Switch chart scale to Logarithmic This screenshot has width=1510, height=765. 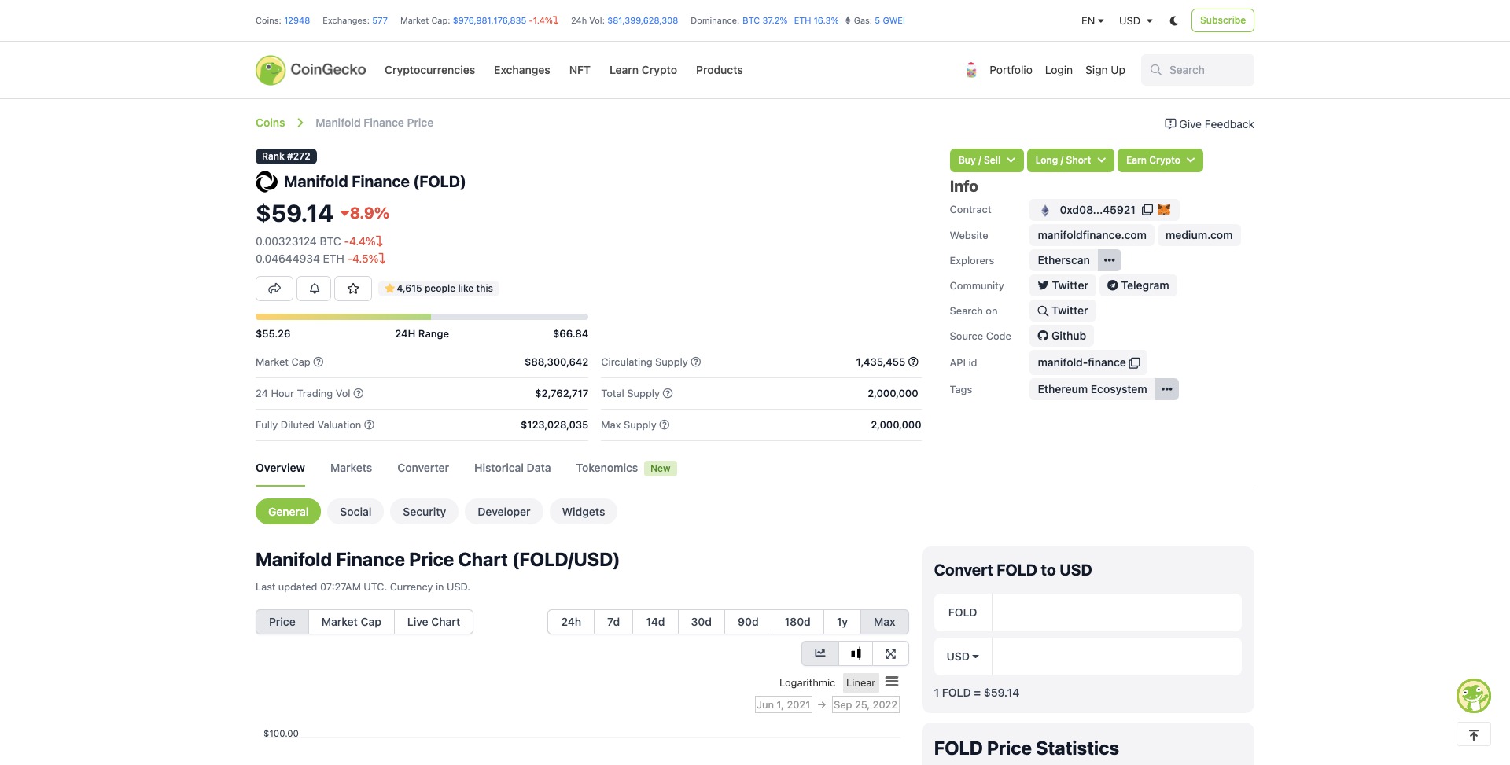807,682
